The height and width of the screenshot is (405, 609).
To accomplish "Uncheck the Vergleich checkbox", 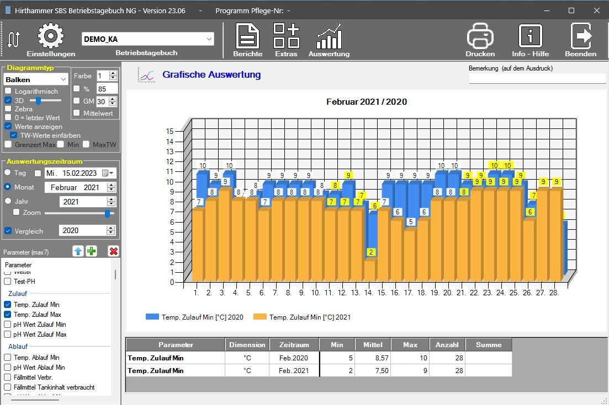I will 8,231.
